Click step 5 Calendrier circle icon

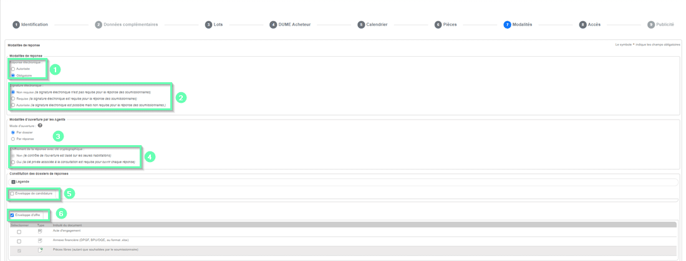pos(361,25)
